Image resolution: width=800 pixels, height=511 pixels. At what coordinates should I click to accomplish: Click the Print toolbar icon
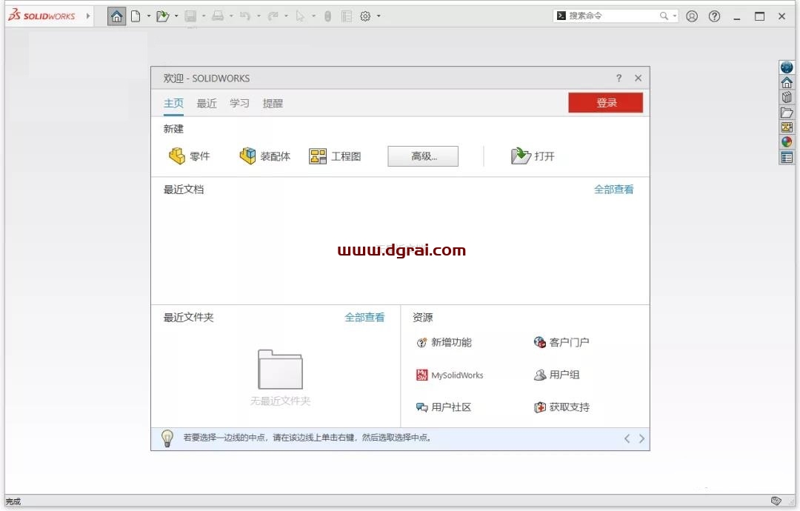[x=218, y=16]
